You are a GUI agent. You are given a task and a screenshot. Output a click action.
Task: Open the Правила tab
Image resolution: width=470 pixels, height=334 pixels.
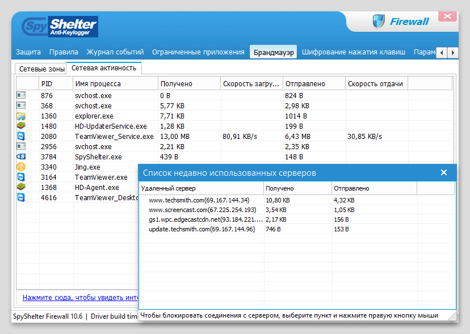click(x=64, y=52)
